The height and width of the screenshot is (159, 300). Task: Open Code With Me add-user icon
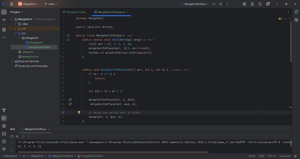click(x=252, y=4)
